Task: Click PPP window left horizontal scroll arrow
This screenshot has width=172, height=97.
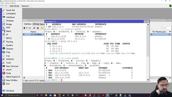Action: (x=24, y=78)
